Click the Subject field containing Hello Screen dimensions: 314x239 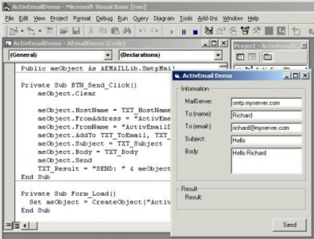(x=266, y=140)
